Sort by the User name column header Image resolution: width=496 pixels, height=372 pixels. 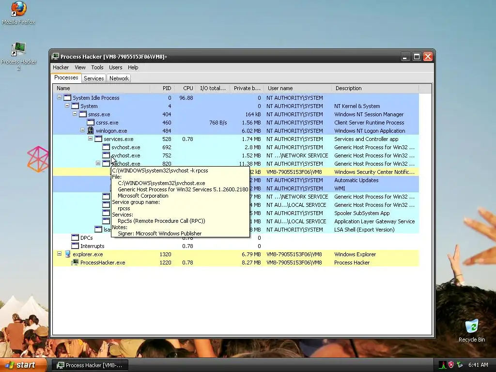(298, 88)
